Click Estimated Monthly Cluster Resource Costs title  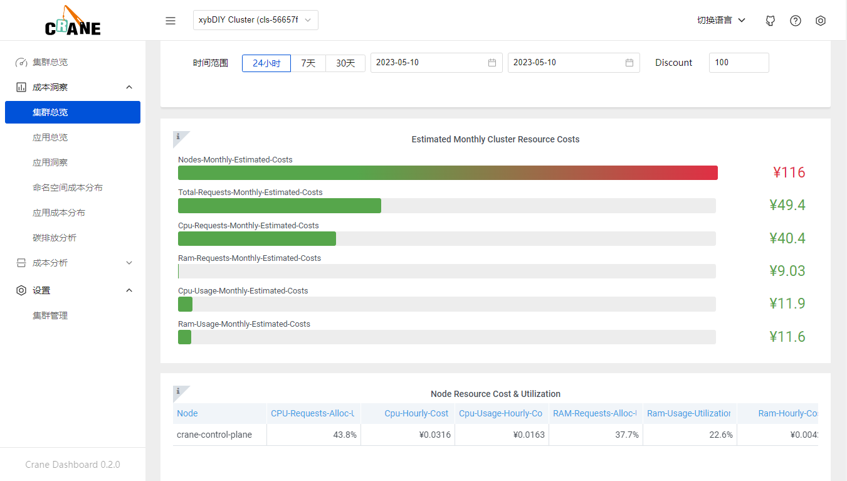(496, 139)
